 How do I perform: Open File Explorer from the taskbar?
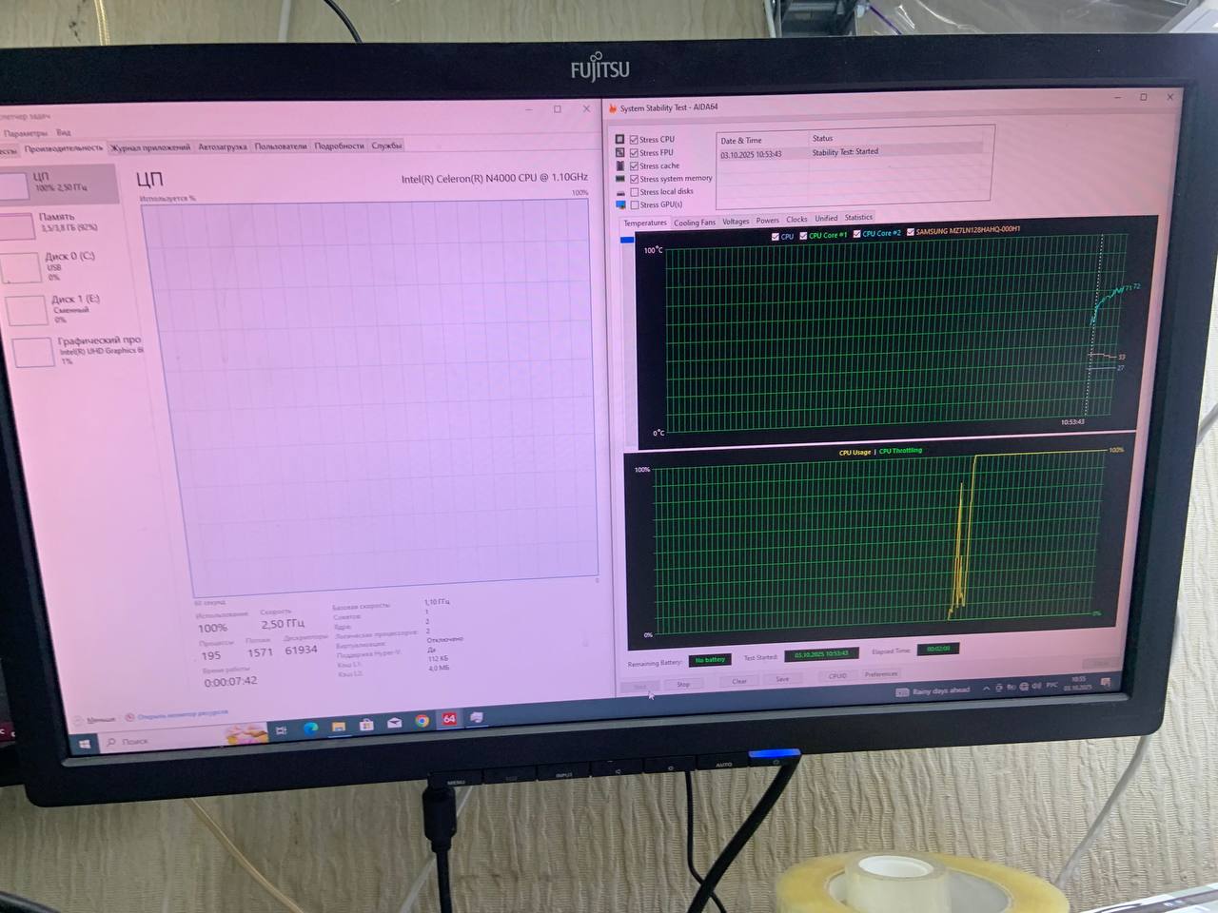coord(338,727)
